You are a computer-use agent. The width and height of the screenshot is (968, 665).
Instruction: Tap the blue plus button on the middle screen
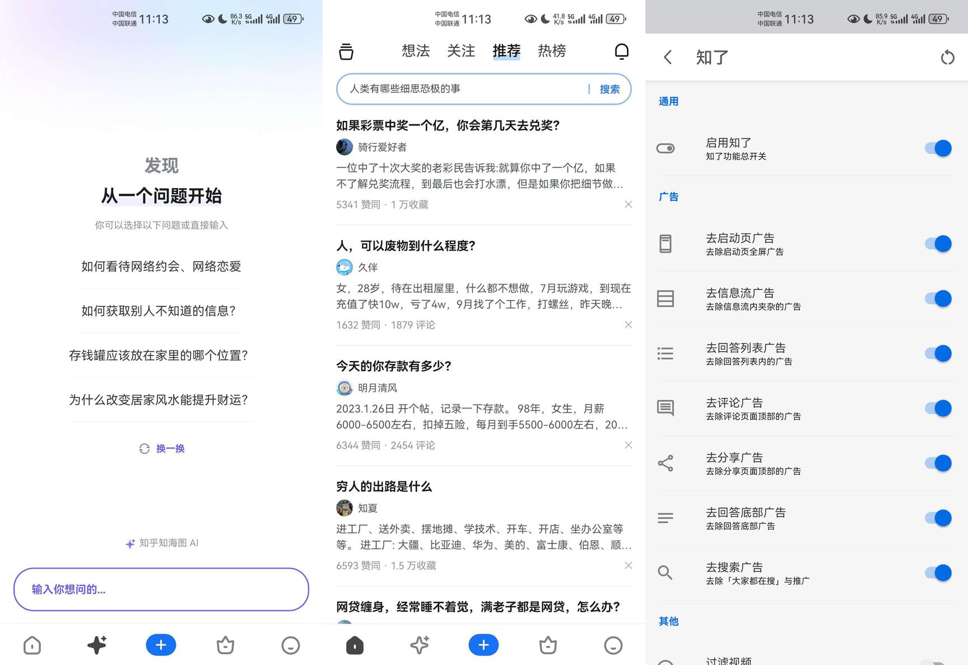483,645
